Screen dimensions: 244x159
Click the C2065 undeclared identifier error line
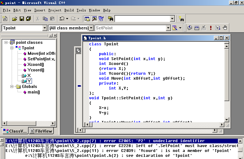(122, 141)
